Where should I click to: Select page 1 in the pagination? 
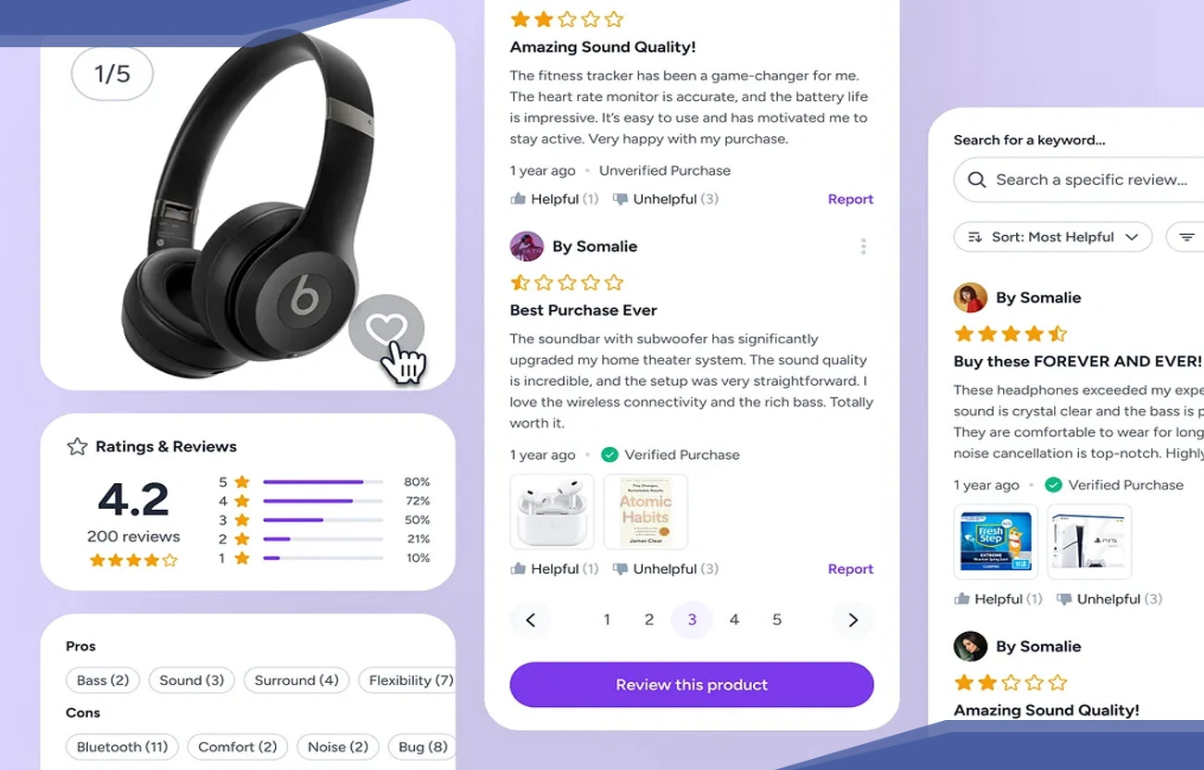[607, 620]
